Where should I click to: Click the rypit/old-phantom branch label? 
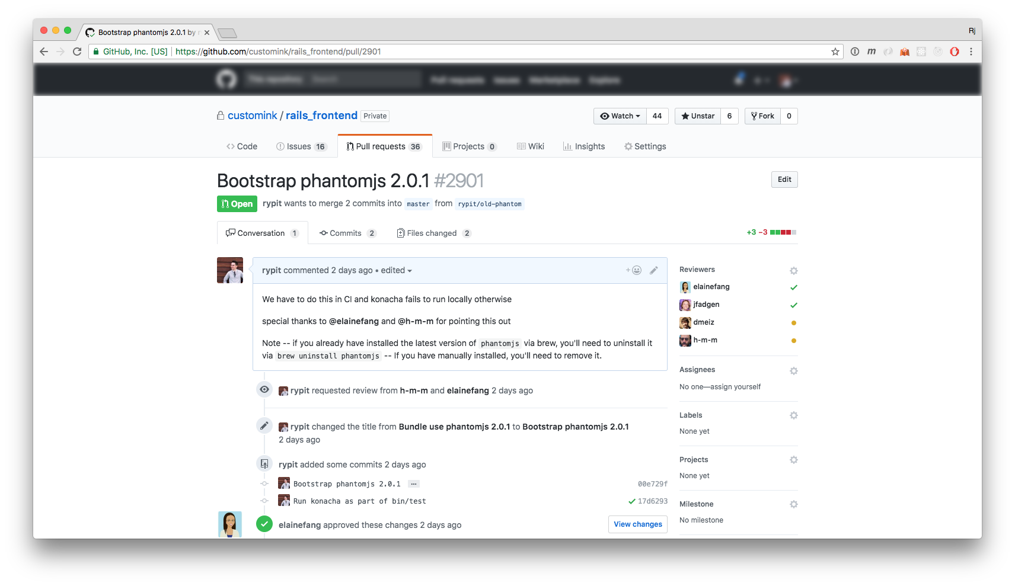pyautogui.click(x=490, y=204)
